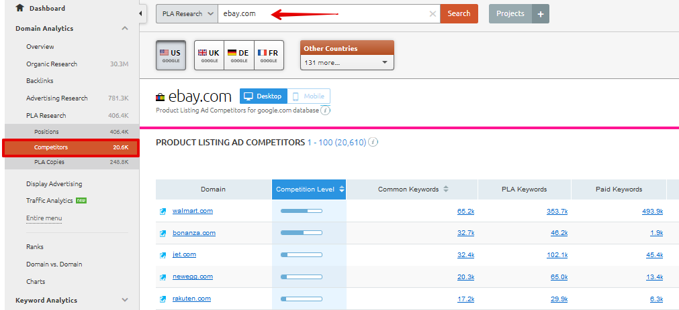Click the Dashboard home icon
Viewport: 679px width, 310px height.
19,8
